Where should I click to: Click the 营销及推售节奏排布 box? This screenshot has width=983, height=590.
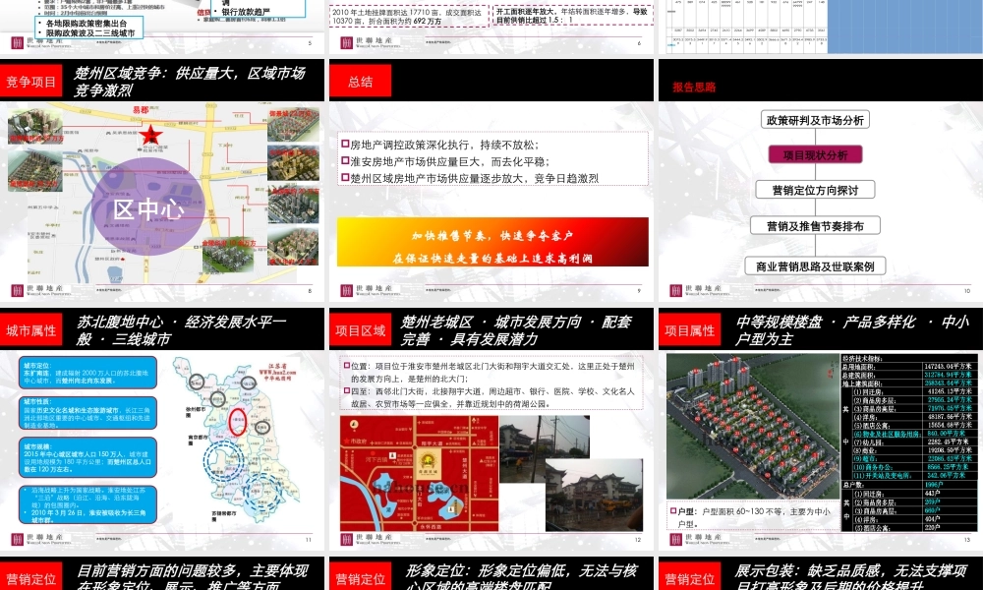815,226
